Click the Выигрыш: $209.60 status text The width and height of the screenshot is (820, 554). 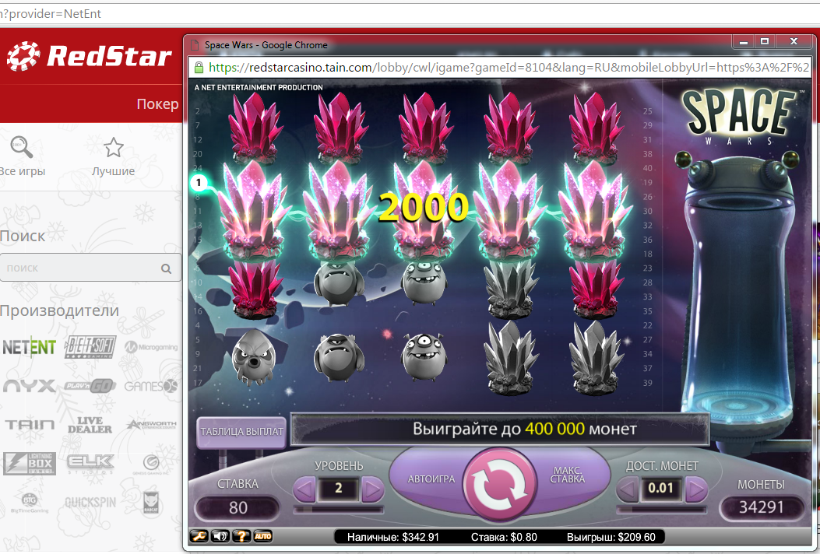point(612,538)
